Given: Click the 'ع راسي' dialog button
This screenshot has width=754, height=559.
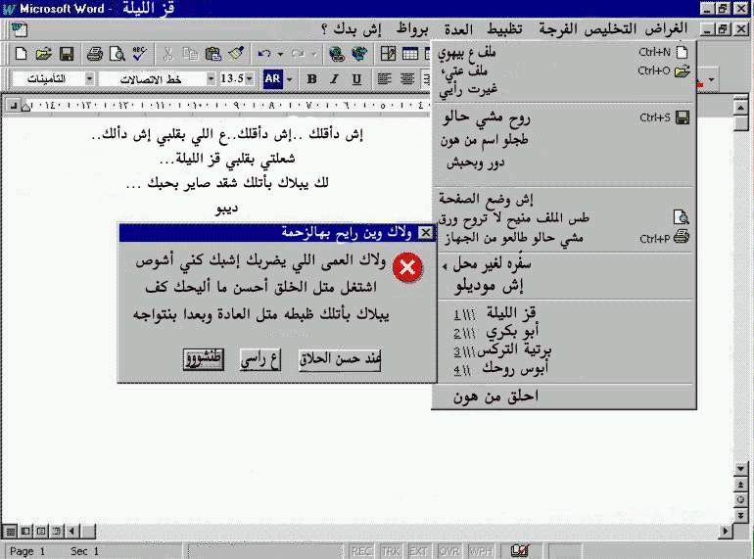Looking at the screenshot, I should click(260, 360).
